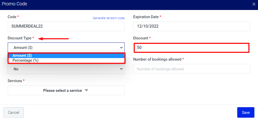Cancel the promo code form
The width and height of the screenshot is (258, 121).
pyautogui.click(x=14, y=113)
